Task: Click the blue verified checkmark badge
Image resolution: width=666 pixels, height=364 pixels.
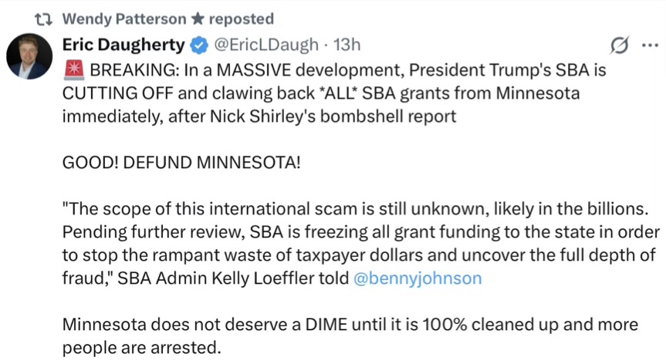Action: [198, 45]
